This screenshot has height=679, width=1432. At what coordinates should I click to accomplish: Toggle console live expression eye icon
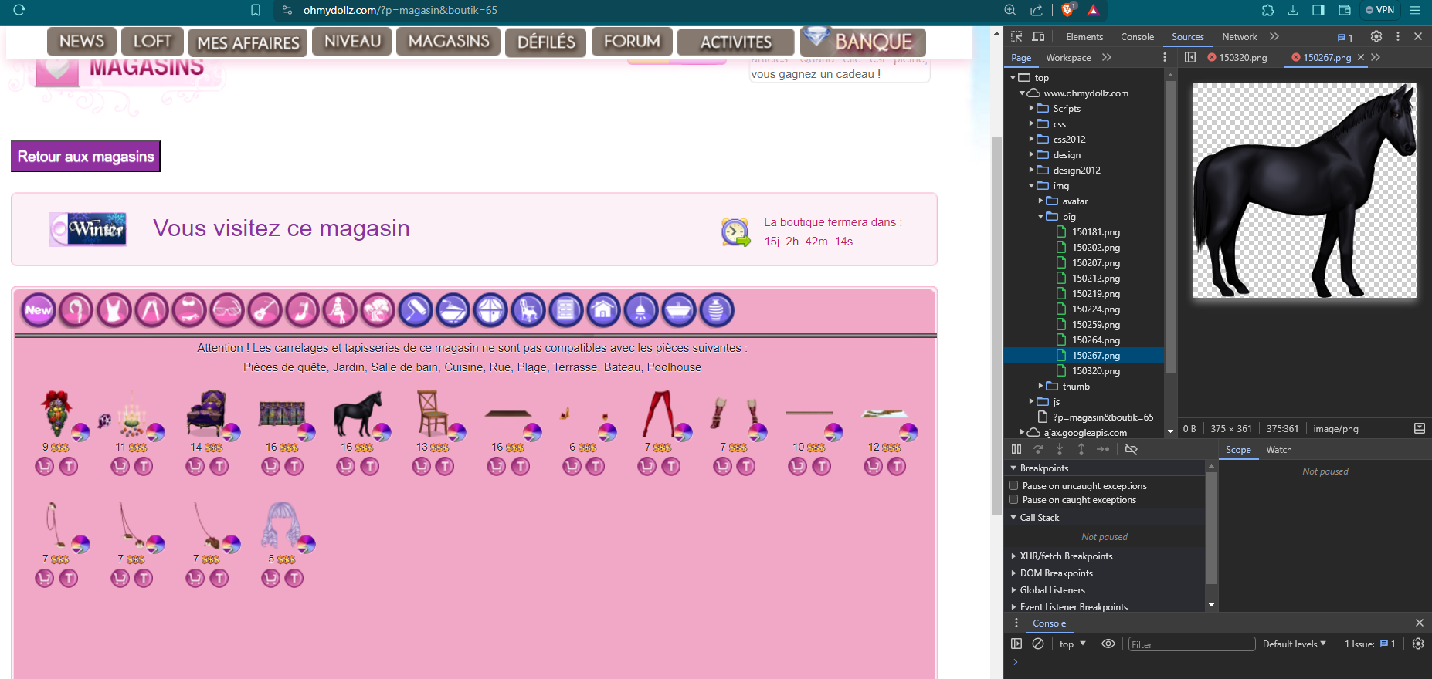point(1108,644)
